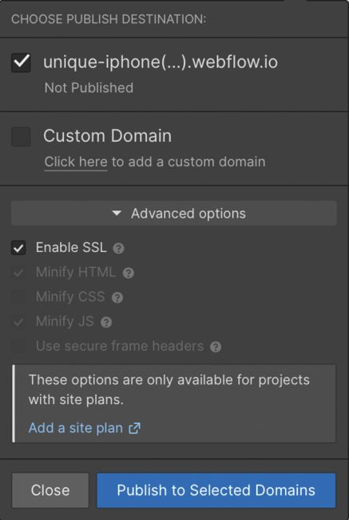Click the Close button
Screen dimensions: 349x520
coord(50,490)
